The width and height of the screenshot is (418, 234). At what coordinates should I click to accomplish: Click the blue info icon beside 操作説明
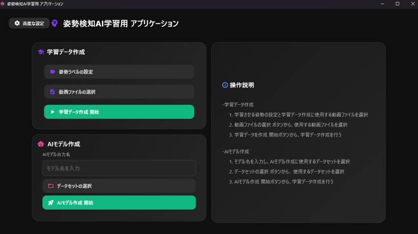click(x=225, y=85)
